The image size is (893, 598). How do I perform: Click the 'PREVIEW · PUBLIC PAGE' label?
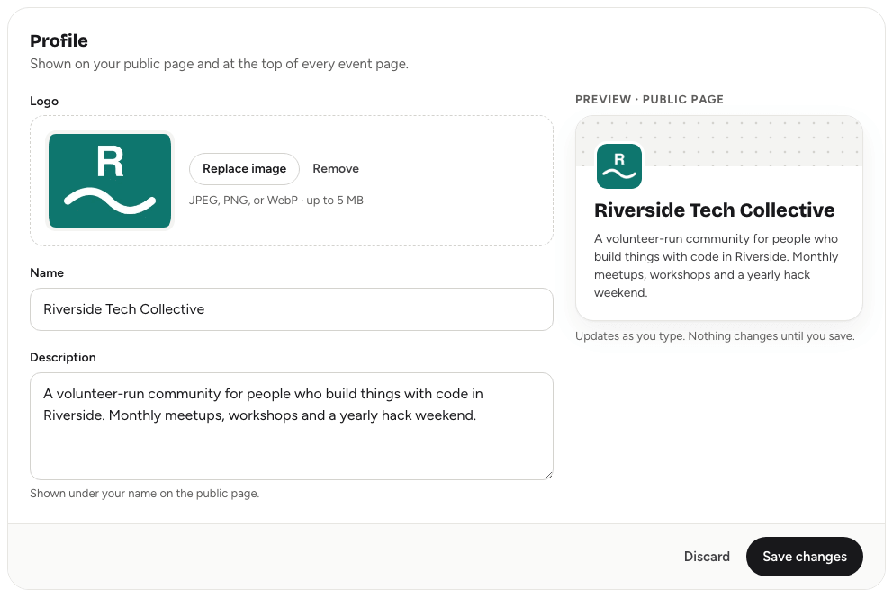[x=649, y=100]
